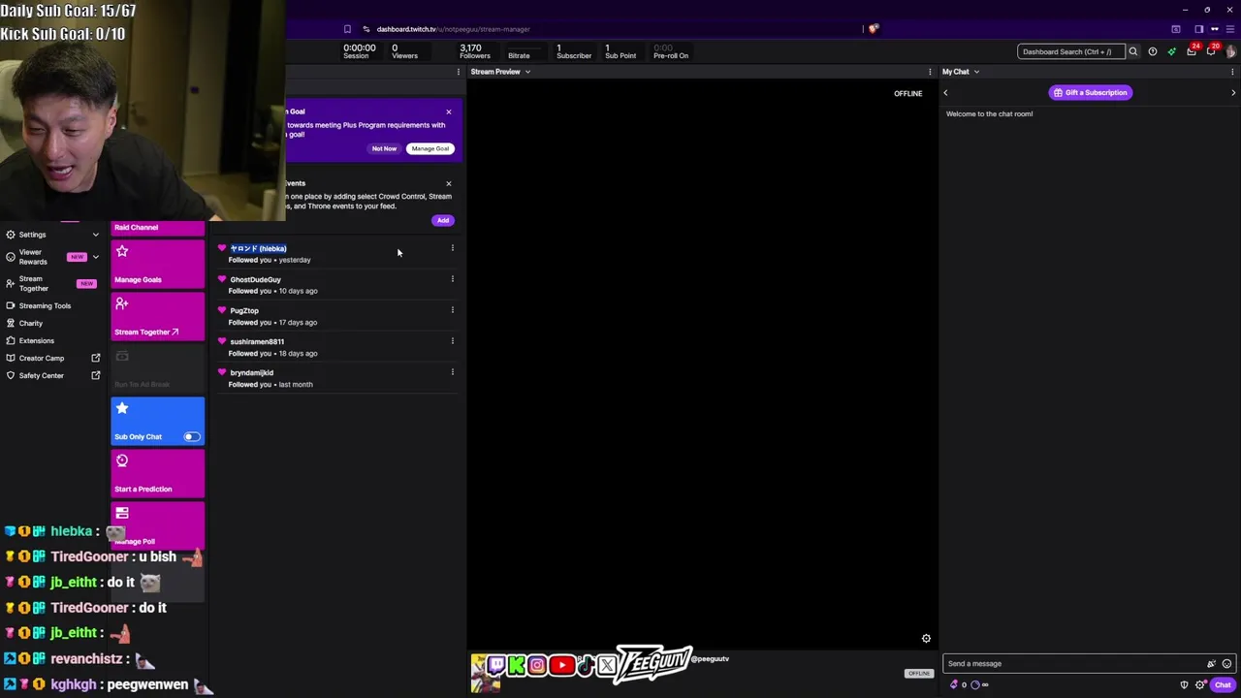Close the goal banner with X
This screenshot has height=698, width=1241.
point(448,112)
